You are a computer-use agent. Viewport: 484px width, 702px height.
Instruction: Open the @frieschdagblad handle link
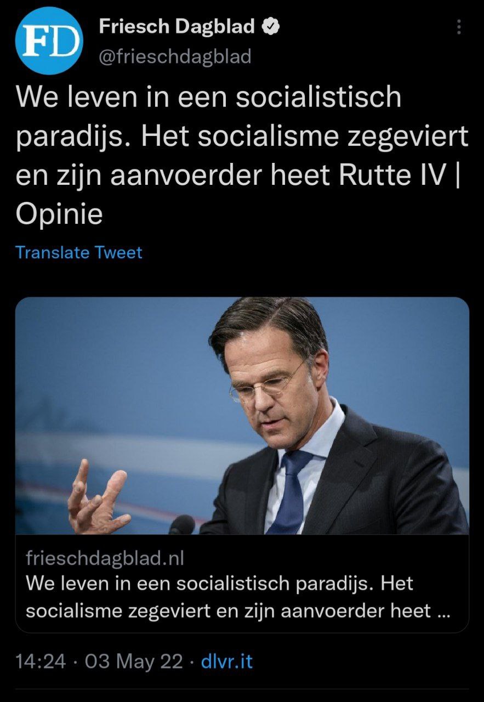click(175, 56)
